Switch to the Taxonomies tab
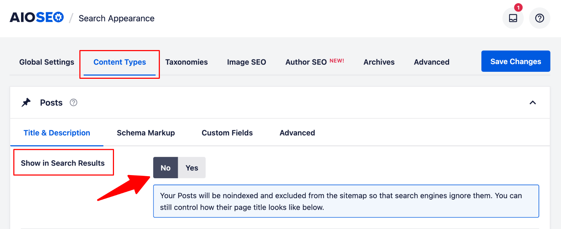The image size is (561, 229). 187,62
